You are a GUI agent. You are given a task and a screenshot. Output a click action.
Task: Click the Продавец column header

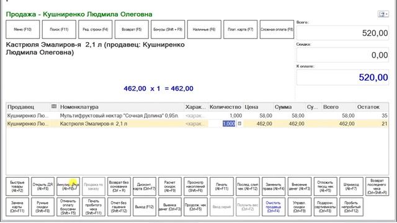(29, 107)
